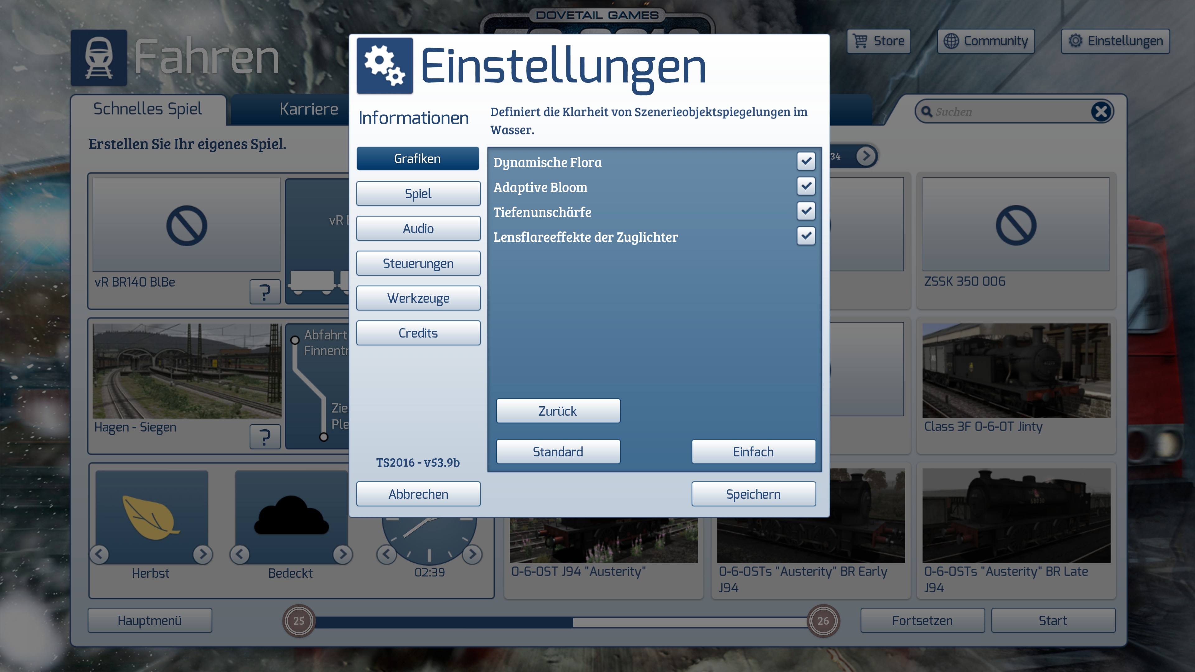Select the Bedeckt cloud weather icon
1195x672 pixels.
tap(291, 516)
